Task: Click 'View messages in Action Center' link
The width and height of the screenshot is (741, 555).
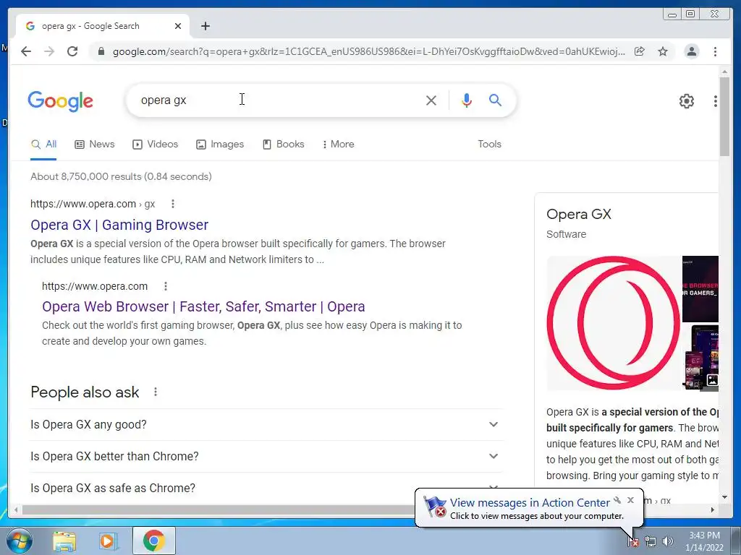Action: [530, 503]
